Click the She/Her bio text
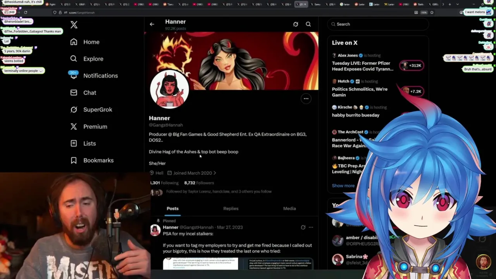This screenshot has width=496, height=279. point(157,164)
